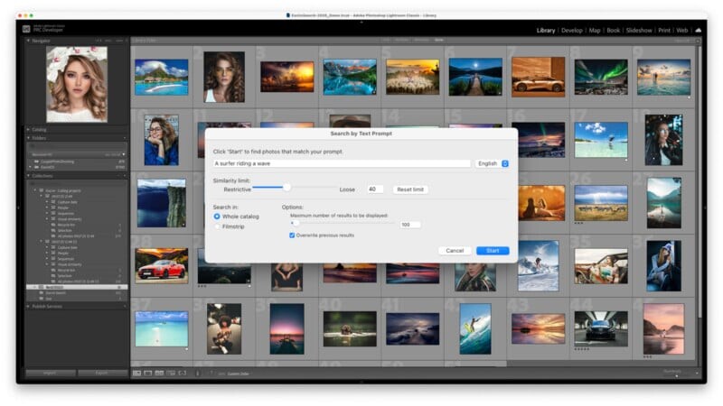Select the Whole catalog radio button

click(x=217, y=217)
